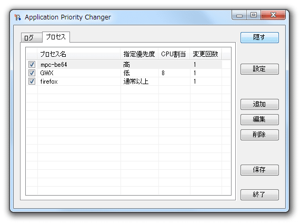Select the mpc-be64 process row
Image resolution: width=301 pixels, height=224 pixels.
(x=124, y=65)
